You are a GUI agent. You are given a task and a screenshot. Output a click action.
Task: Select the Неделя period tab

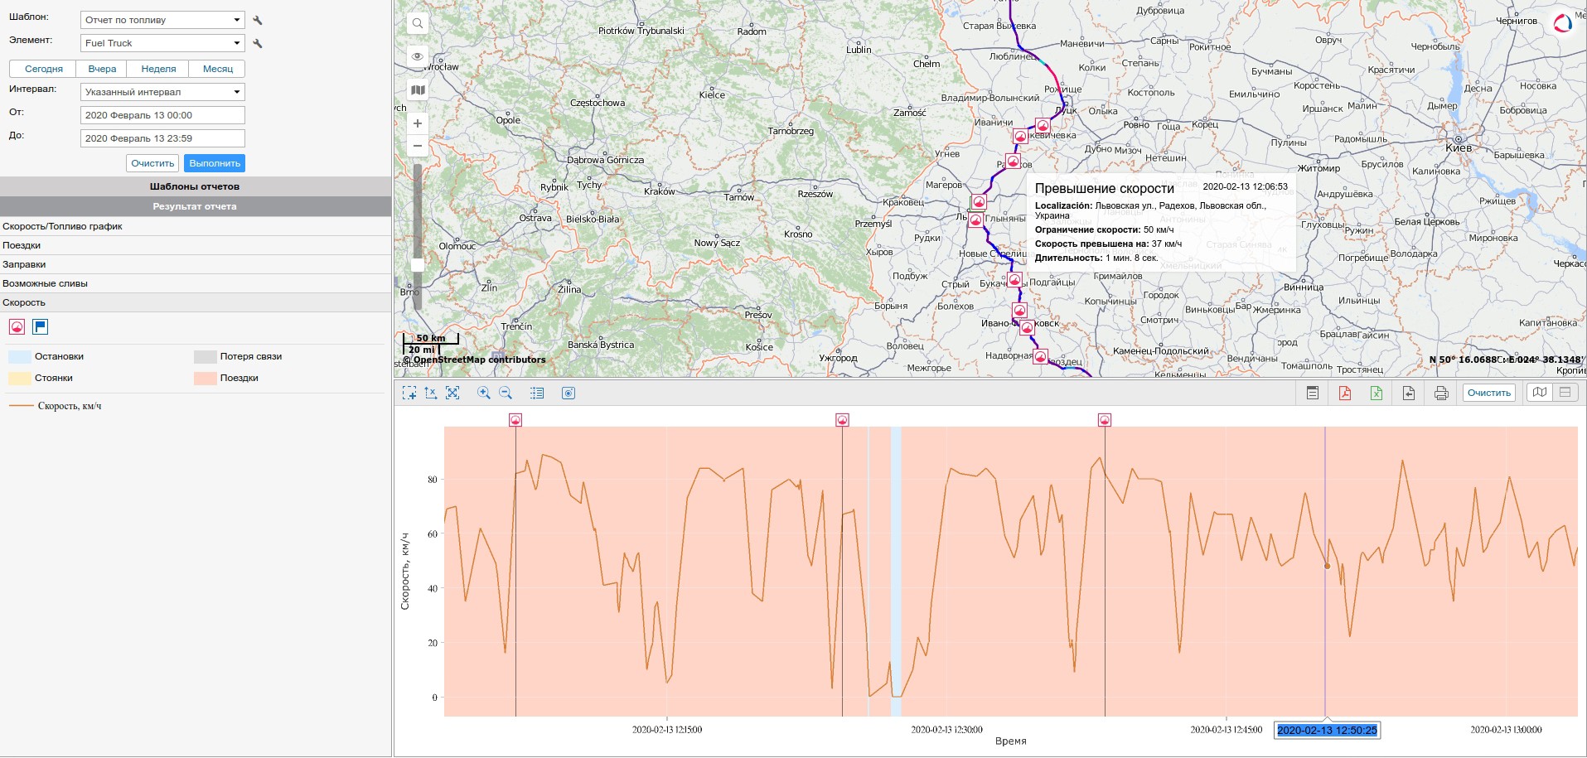pos(158,69)
